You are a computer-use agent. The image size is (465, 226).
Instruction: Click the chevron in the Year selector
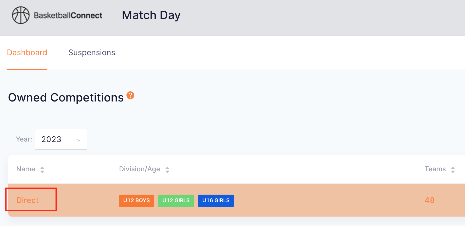click(79, 140)
